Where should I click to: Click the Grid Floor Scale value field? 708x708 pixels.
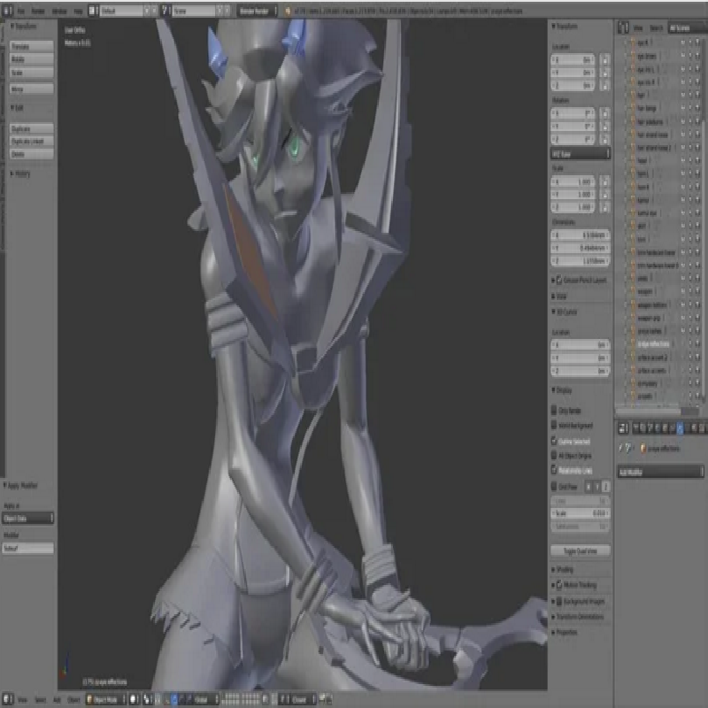pos(581,513)
